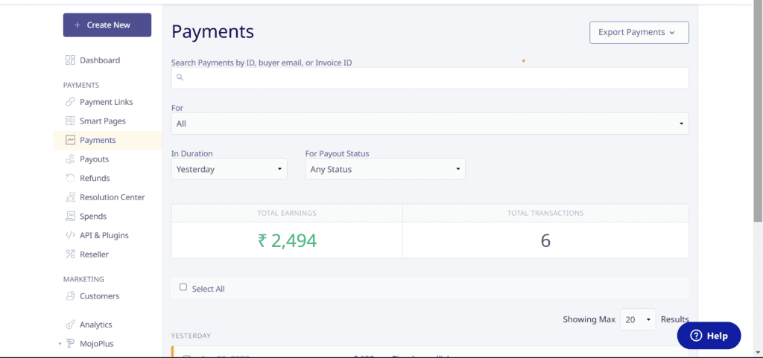The image size is (763, 358).
Task: Open the Export Payments button menu
Action: click(x=639, y=33)
